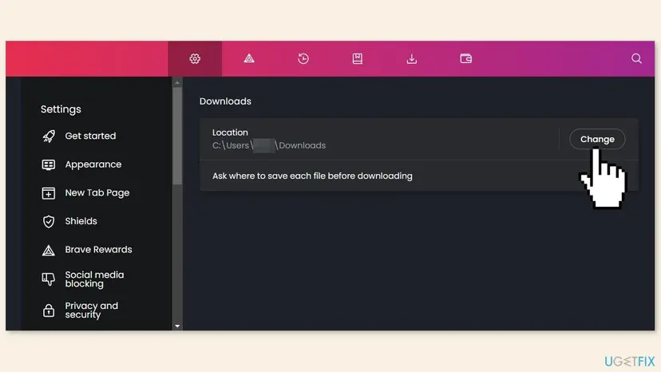Click the search magnifier icon
661x372 pixels.
point(636,58)
